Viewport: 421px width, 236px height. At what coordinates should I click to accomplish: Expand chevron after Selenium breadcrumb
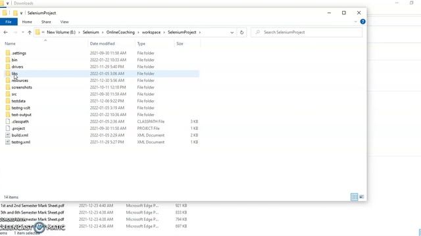(x=103, y=32)
